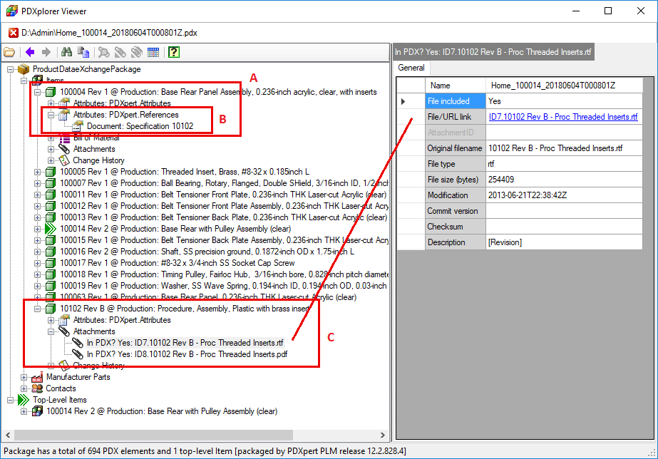Click modification value '2013-06-21T22:38:42Z'

coord(564,195)
